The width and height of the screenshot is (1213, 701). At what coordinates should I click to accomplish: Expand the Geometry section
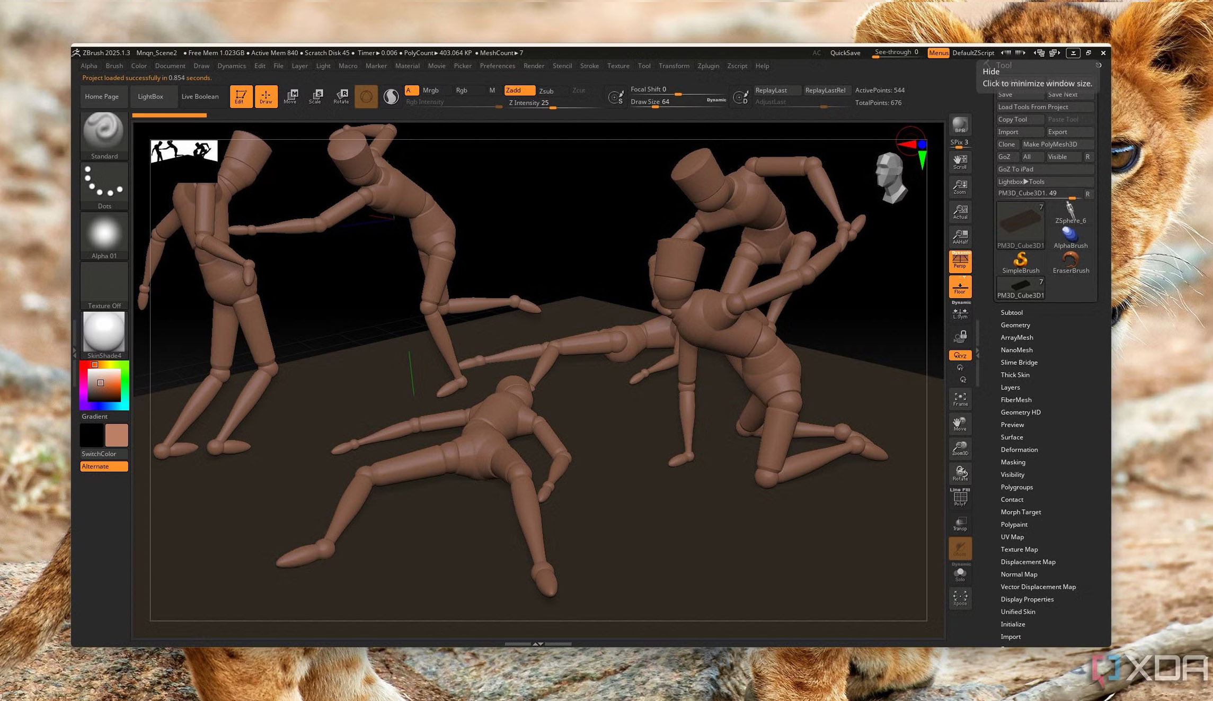click(x=1015, y=325)
